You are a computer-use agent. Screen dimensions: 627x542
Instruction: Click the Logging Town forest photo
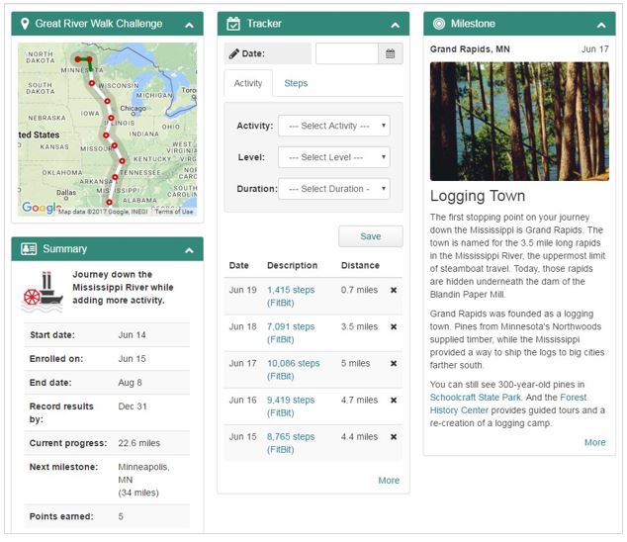519,122
